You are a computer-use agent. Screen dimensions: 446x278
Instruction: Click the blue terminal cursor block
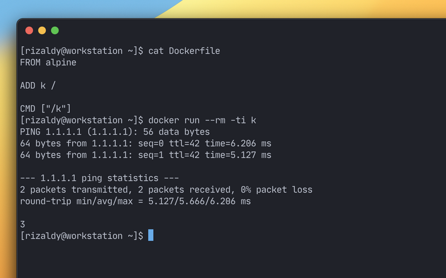pyautogui.click(x=151, y=236)
